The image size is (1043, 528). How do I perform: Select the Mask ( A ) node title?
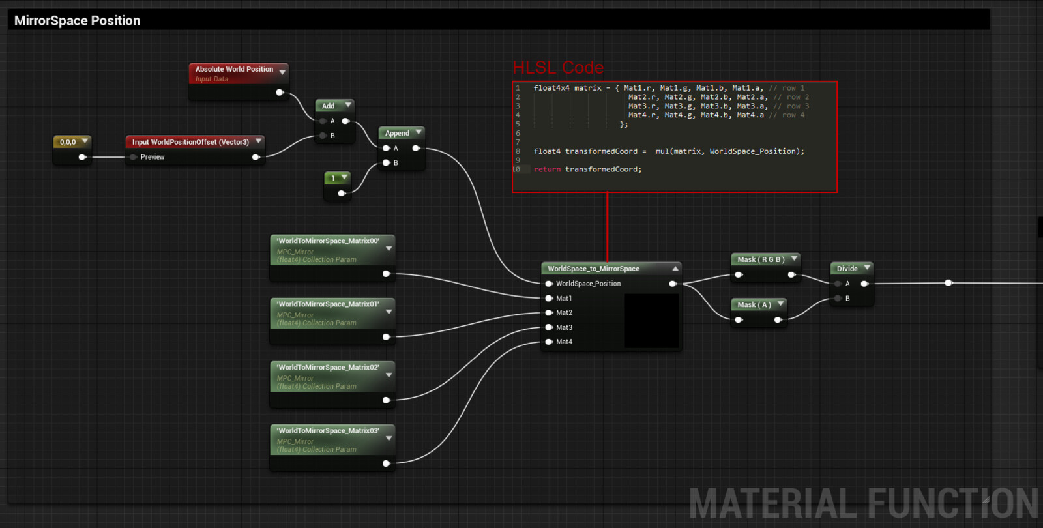[754, 304]
